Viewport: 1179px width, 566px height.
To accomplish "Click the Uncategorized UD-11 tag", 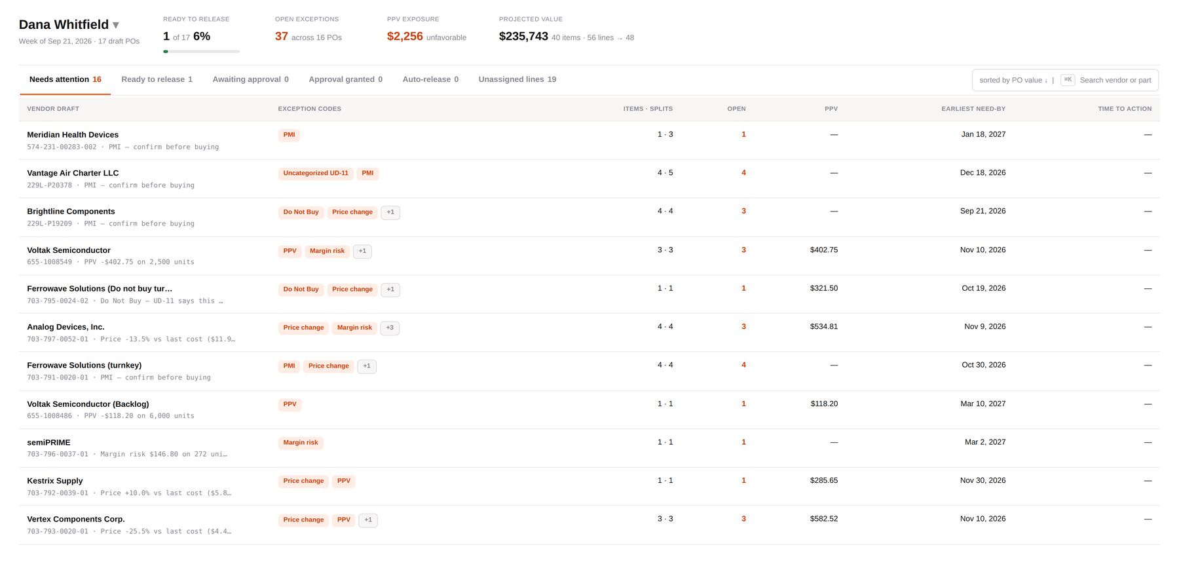I will 316,174.
